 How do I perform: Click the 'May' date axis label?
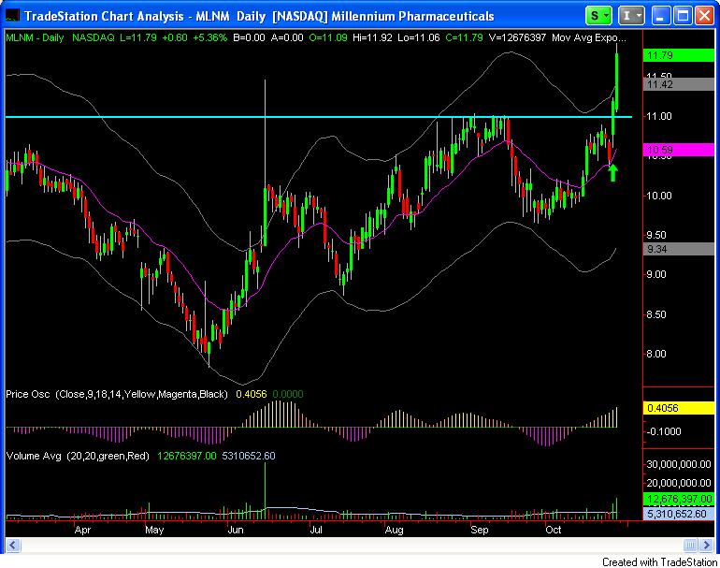coord(154,530)
